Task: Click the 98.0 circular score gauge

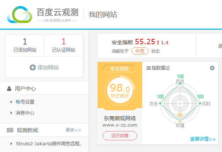Action: (120, 90)
